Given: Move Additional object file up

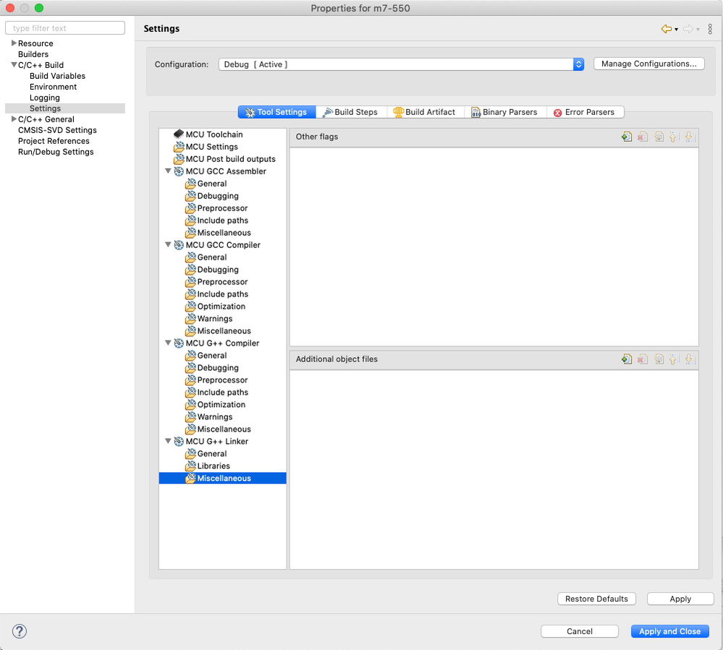Looking at the screenshot, I should pos(673,359).
